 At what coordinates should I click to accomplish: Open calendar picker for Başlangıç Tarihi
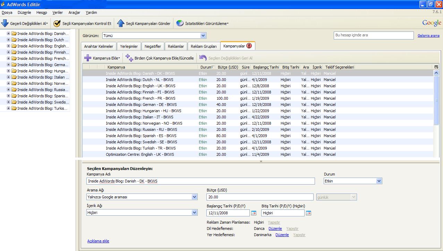(254, 213)
